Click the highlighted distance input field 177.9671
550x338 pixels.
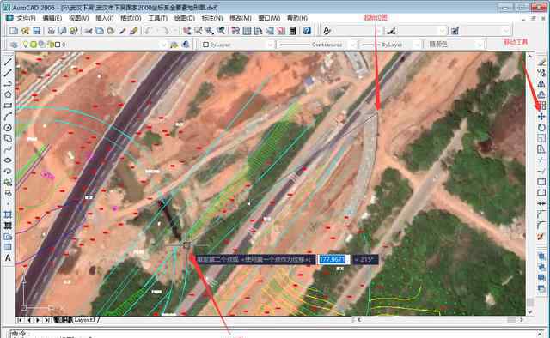click(333, 260)
